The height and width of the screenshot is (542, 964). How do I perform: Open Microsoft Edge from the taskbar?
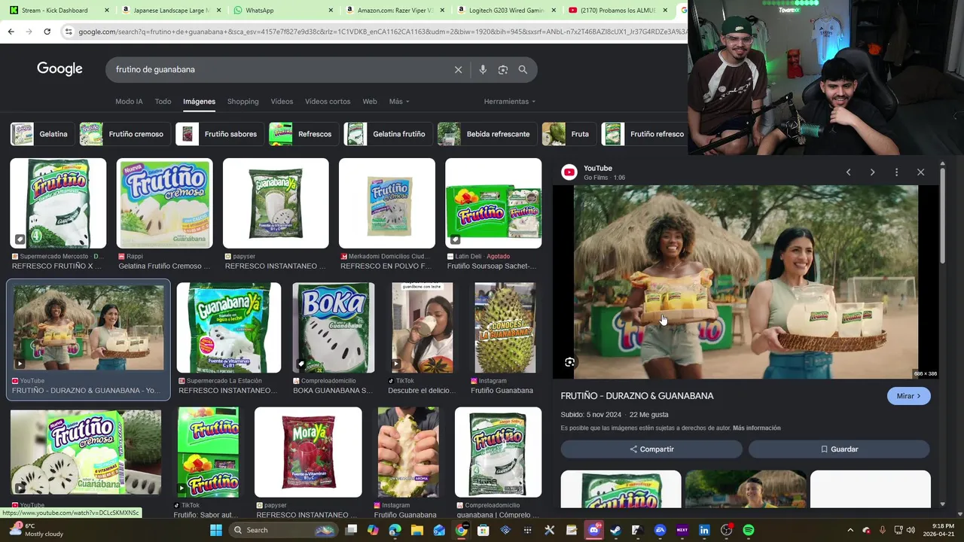(395, 530)
